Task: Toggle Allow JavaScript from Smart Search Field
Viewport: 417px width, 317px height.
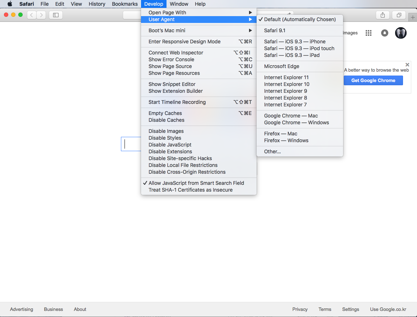Action: click(199, 183)
